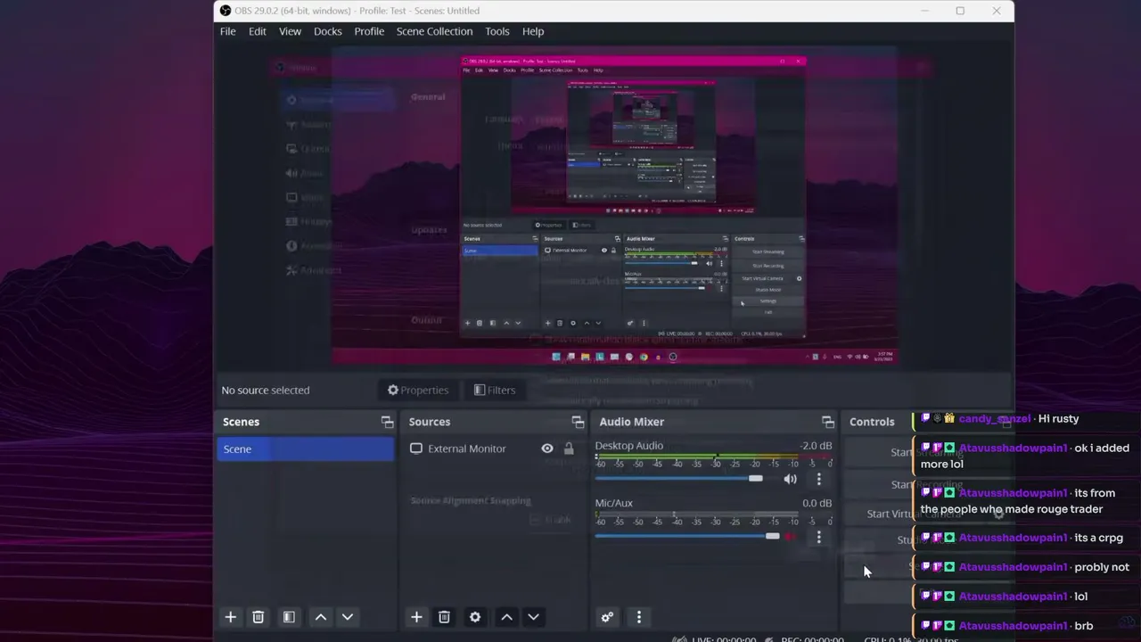Viewport: 1141px width, 642px height.
Task: Select the Scene item in Scenes list
Action: (306, 449)
